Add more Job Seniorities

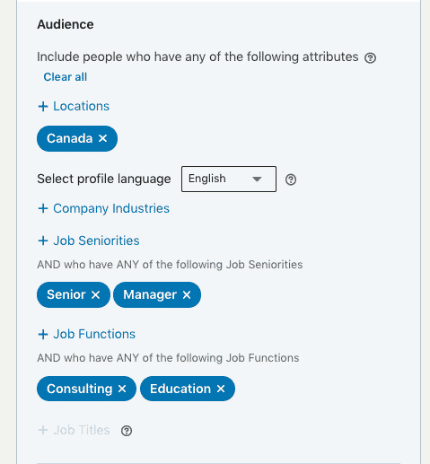click(x=89, y=241)
